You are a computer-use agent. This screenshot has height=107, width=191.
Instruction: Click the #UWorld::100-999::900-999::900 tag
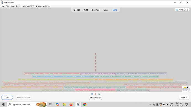tap(143, 88)
